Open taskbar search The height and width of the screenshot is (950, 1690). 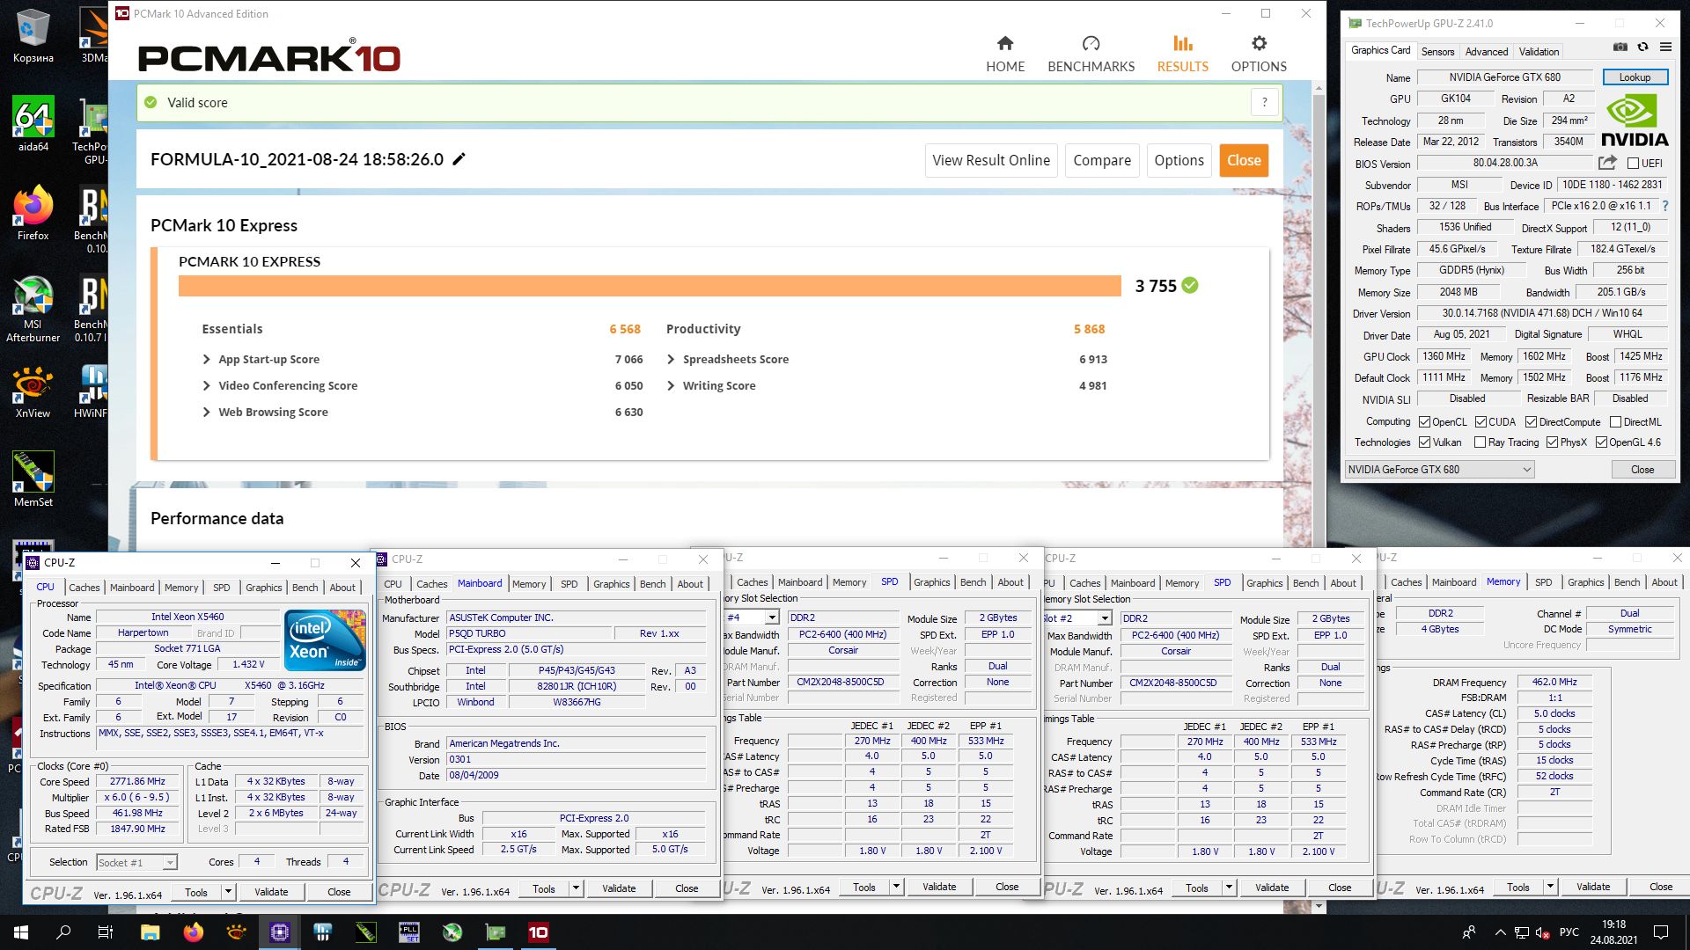click(x=63, y=932)
